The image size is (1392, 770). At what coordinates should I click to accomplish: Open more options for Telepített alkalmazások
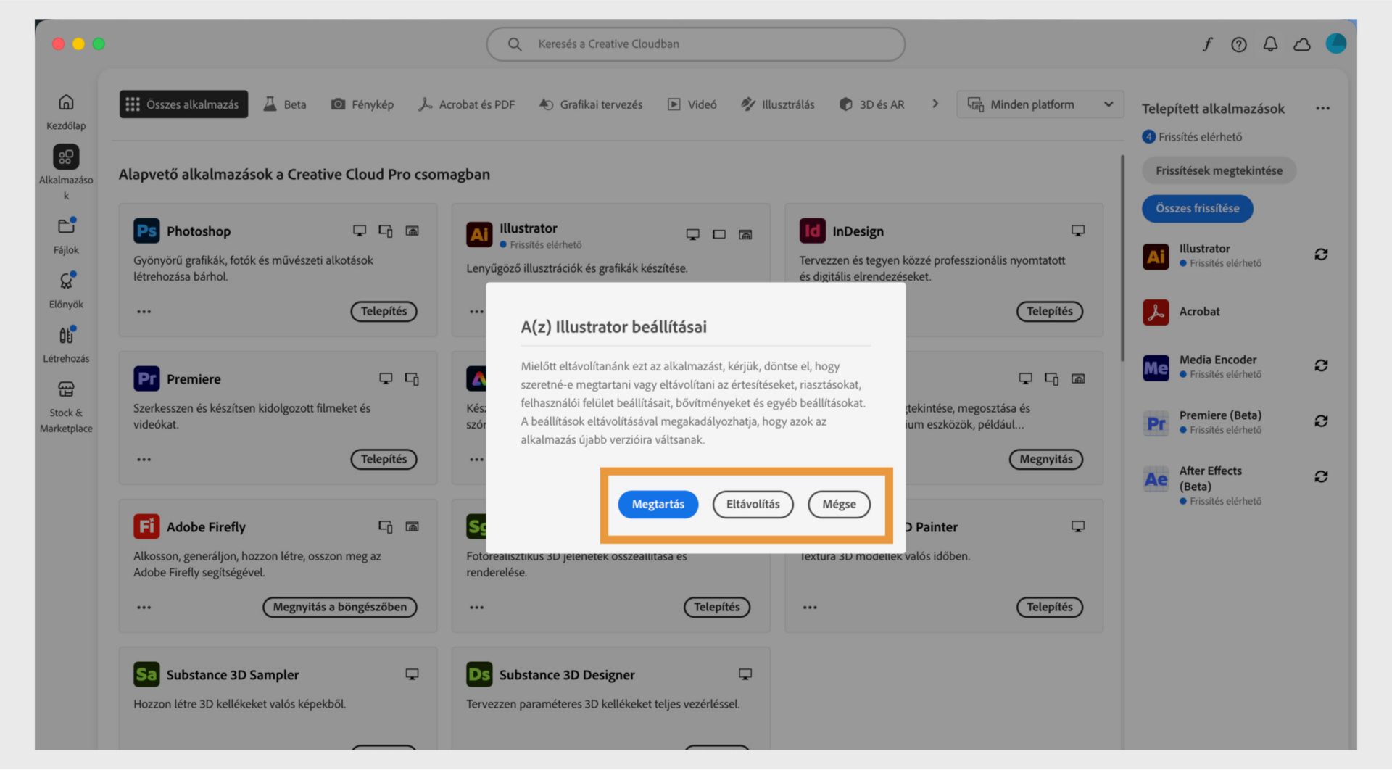pyautogui.click(x=1323, y=109)
